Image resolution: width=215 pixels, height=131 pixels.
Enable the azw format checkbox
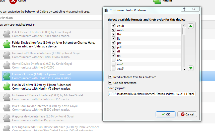click(x=113, y=60)
